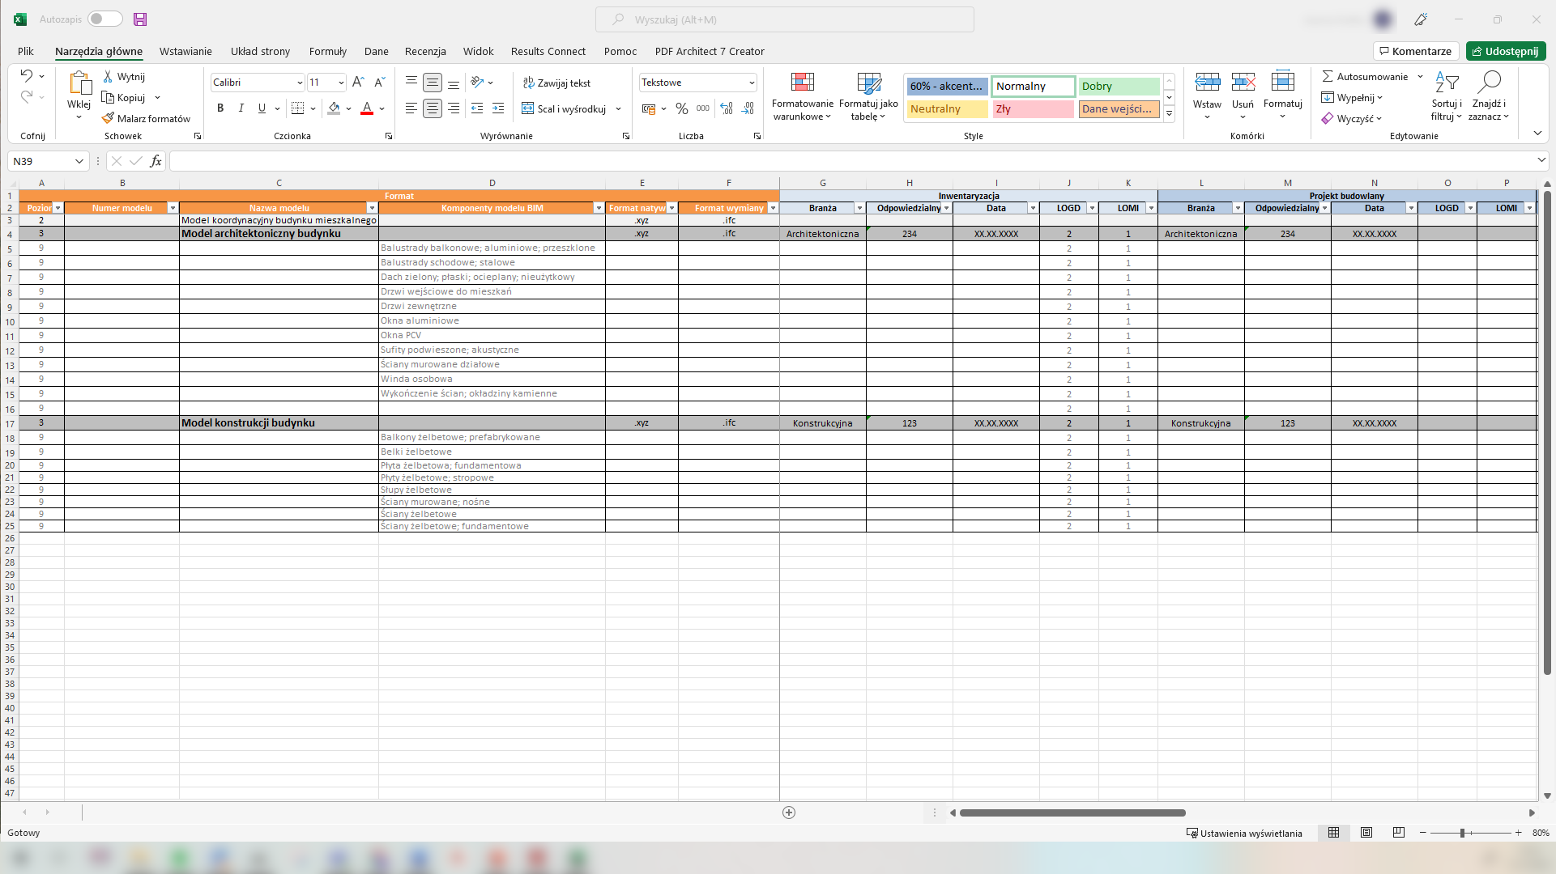Viewport: 1556px width, 874px height.
Task: Select normal grid view in the status bar
Action: click(x=1334, y=833)
